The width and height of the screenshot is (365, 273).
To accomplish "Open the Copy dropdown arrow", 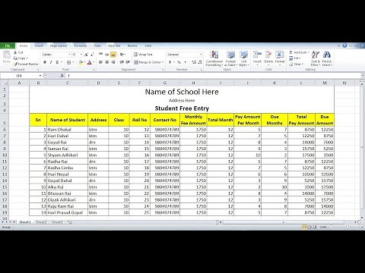I will pos(27,58).
